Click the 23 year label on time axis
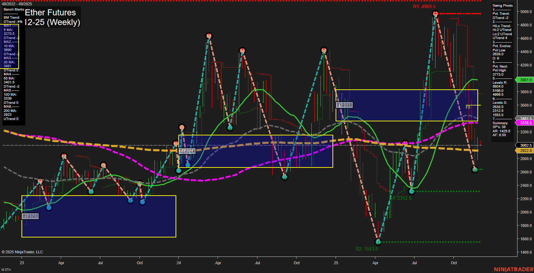Viewport: 534px width, 273px height. coord(22,263)
